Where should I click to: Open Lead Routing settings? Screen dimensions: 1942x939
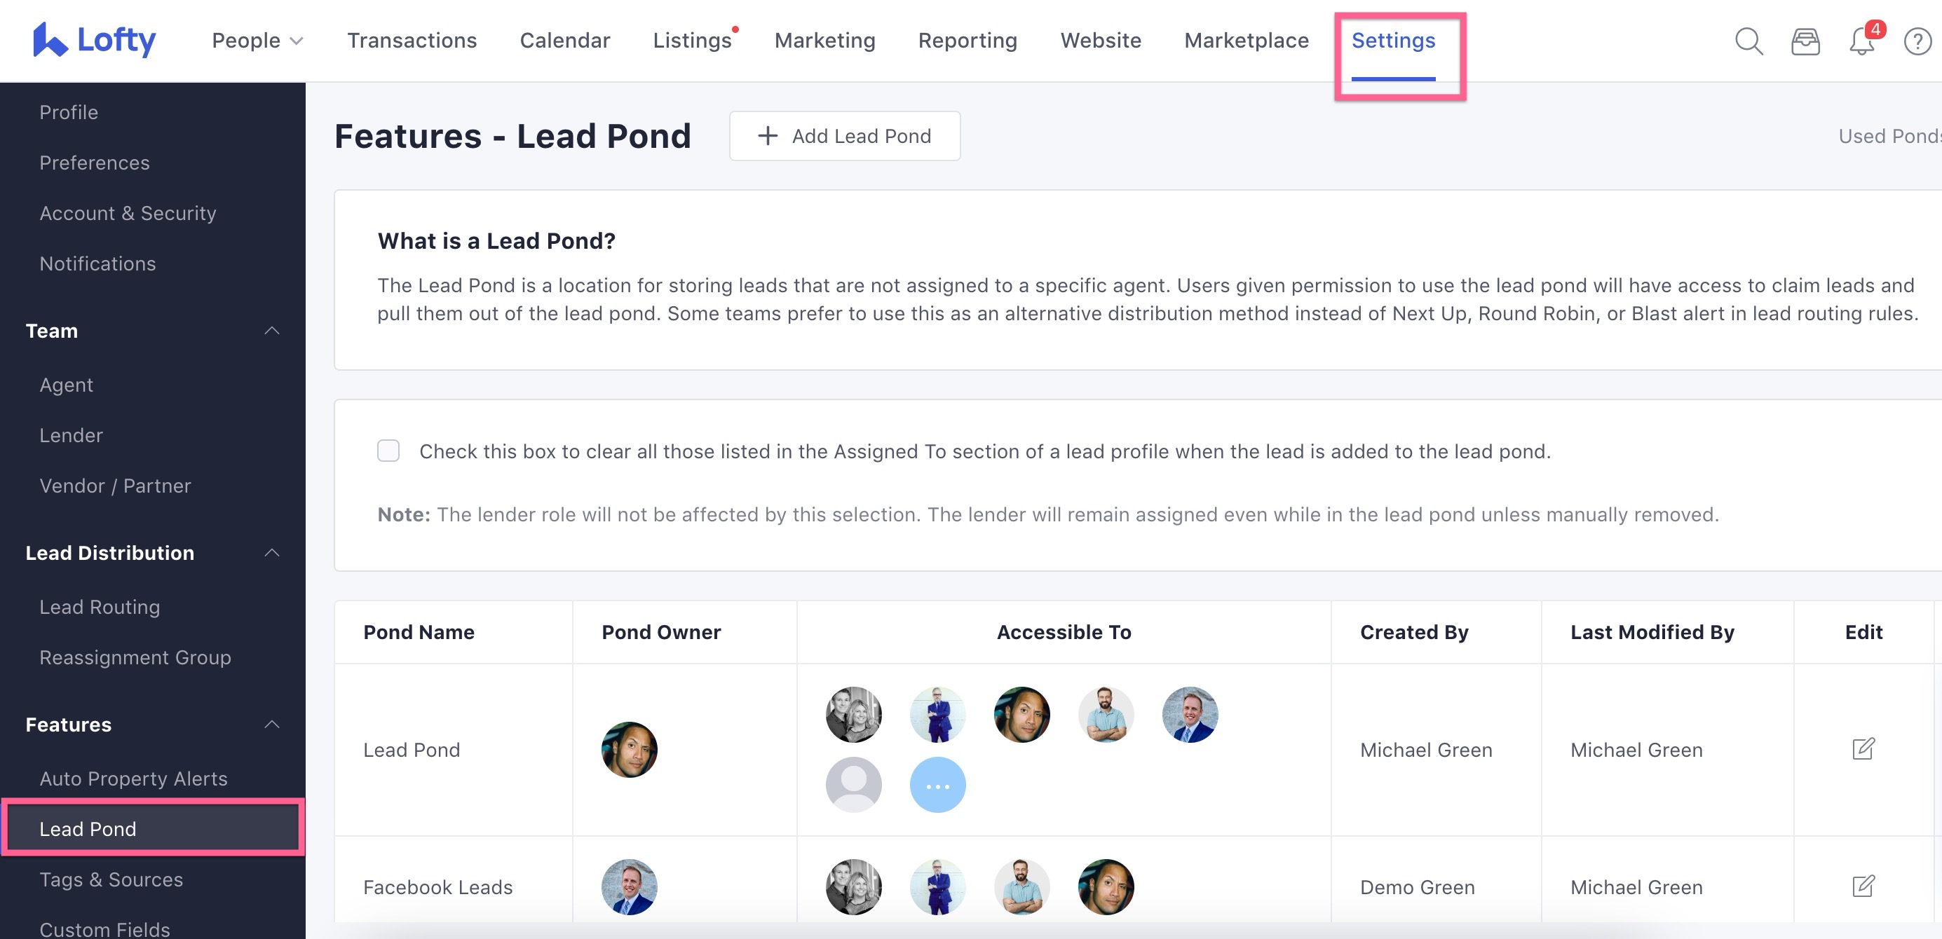coord(100,607)
